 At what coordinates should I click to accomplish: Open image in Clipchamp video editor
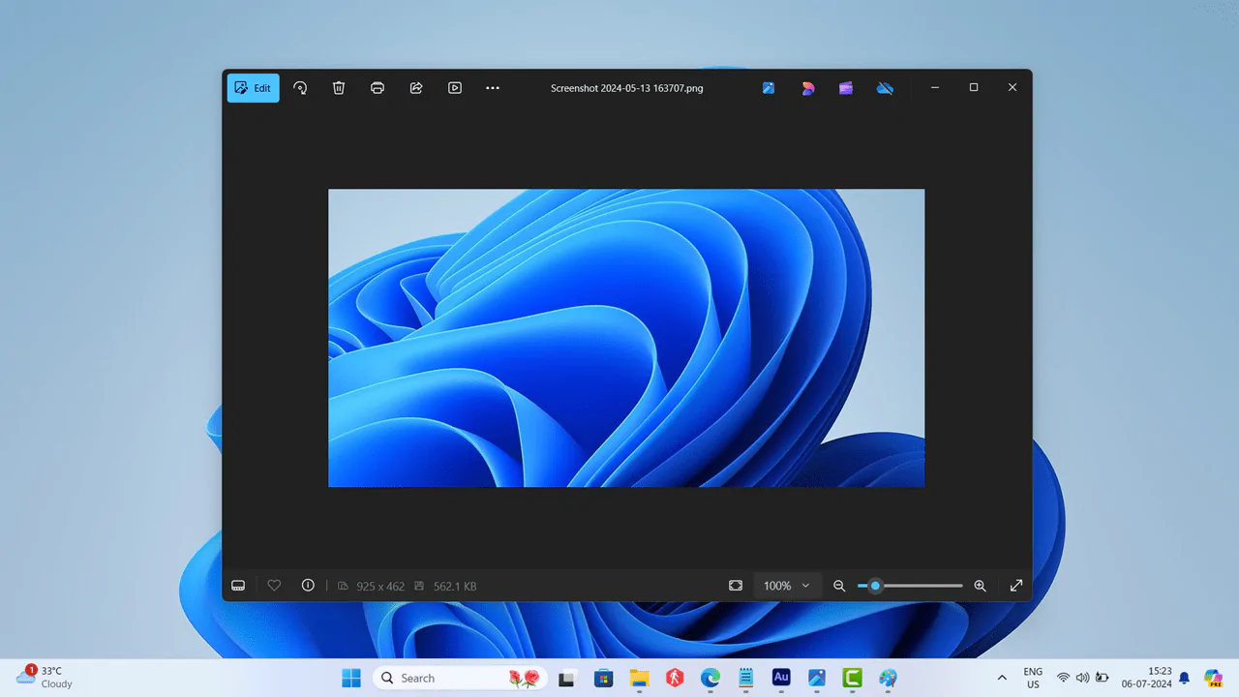click(846, 88)
